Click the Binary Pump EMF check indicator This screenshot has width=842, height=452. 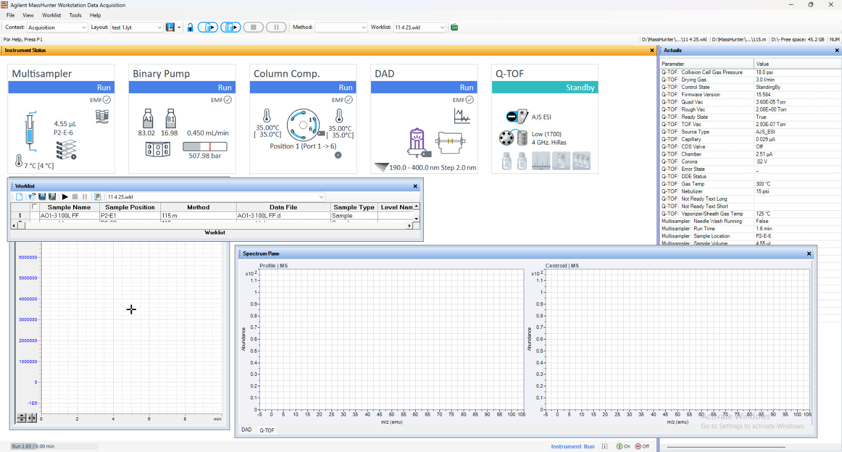(x=228, y=100)
